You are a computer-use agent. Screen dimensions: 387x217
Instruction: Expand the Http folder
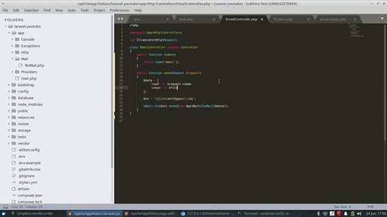click(x=12, y=52)
